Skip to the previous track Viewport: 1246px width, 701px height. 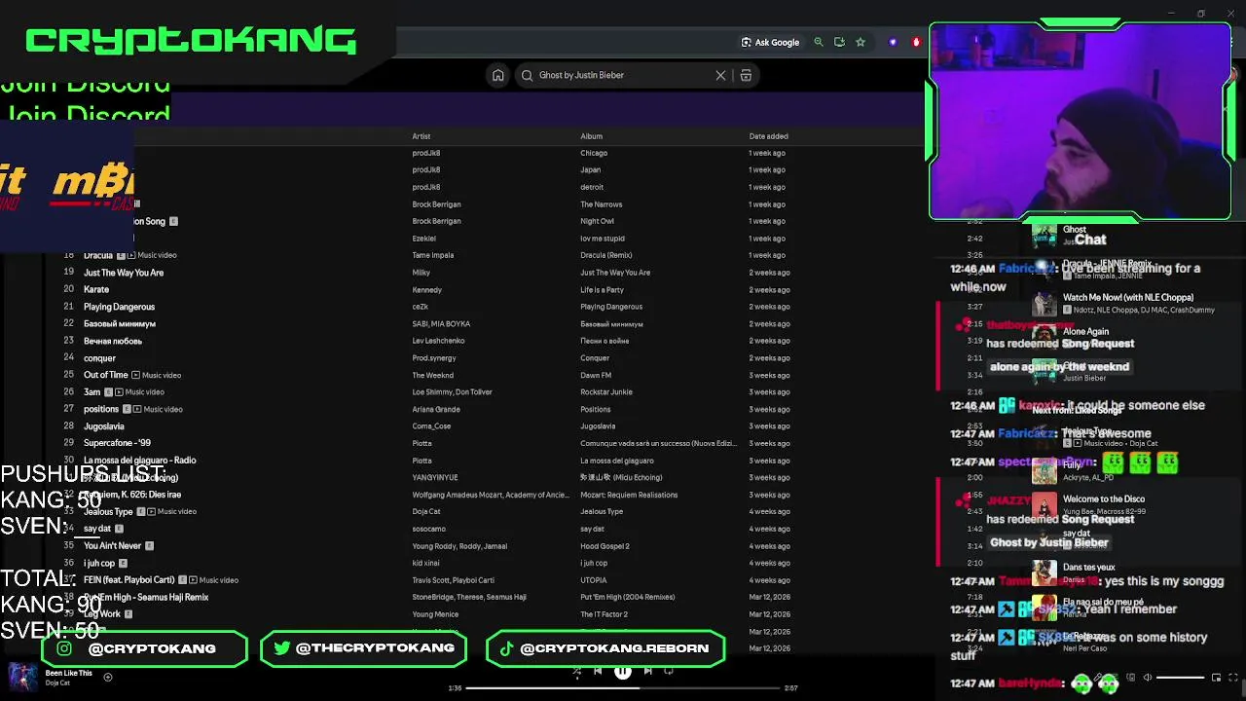(x=598, y=671)
